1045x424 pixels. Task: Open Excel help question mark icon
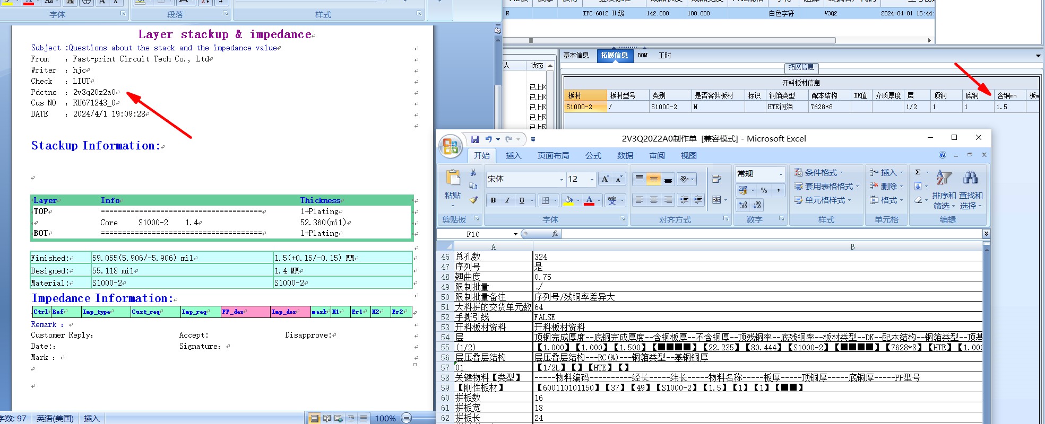point(943,155)
